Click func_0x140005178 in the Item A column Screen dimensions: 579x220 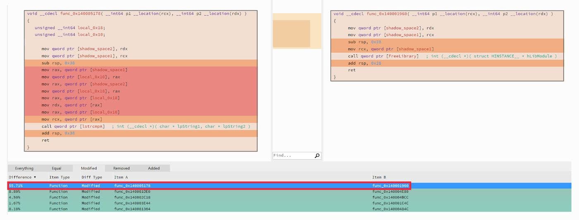[x=132, y=186]
